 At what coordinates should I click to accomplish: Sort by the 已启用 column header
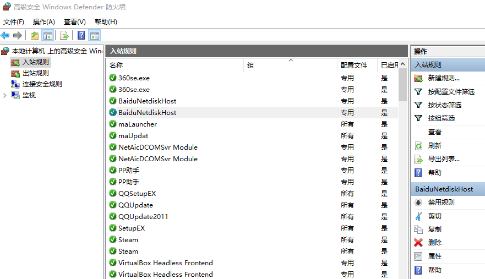click(x=388, y=65)
